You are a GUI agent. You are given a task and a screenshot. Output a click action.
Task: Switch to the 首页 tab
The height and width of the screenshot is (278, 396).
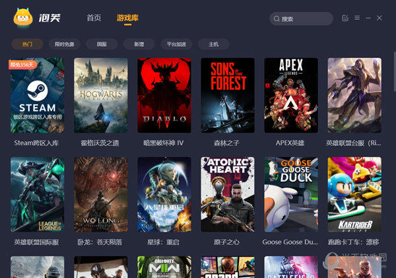click(94, 18)
